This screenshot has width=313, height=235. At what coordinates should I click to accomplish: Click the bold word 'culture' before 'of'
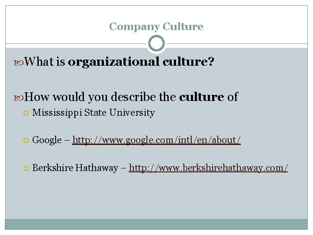tap(201, 97)
